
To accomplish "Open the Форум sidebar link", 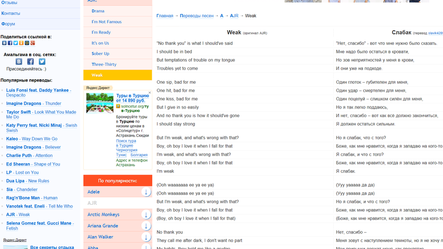I will point(8,24).
